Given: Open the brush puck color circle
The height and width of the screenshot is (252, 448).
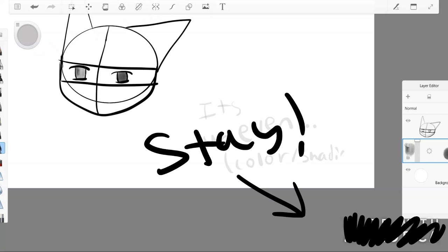Looking at the screenshot, I should pos(28,35).
